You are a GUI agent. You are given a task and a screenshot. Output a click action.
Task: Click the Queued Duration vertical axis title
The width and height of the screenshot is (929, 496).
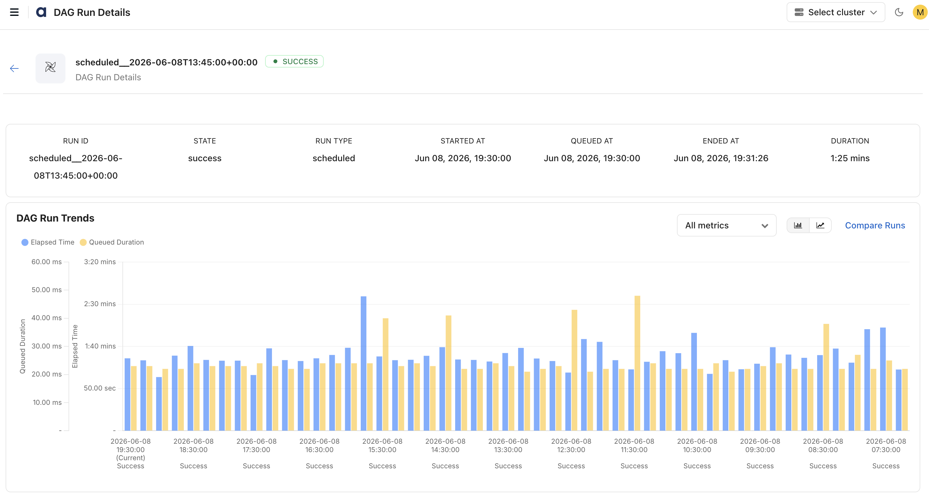point(22,346)
